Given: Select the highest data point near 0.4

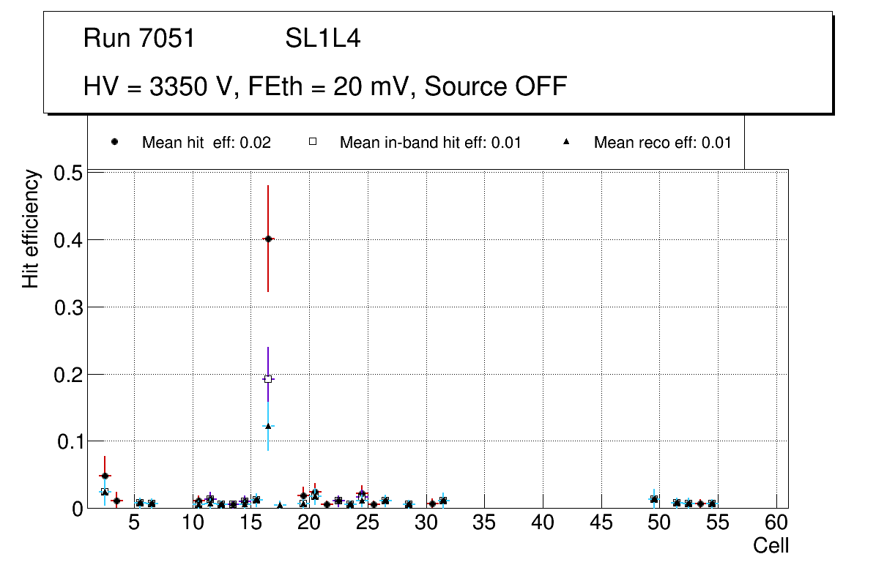Looking at the screenshot, I should (x=268, y=239).
